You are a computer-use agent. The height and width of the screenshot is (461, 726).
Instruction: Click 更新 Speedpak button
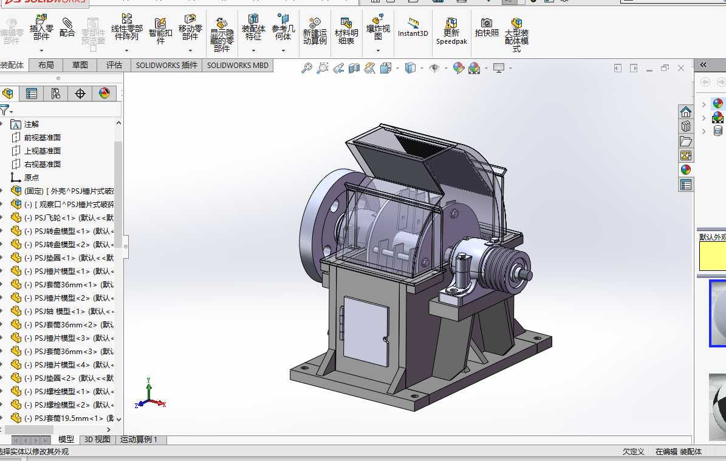(451, 24)
